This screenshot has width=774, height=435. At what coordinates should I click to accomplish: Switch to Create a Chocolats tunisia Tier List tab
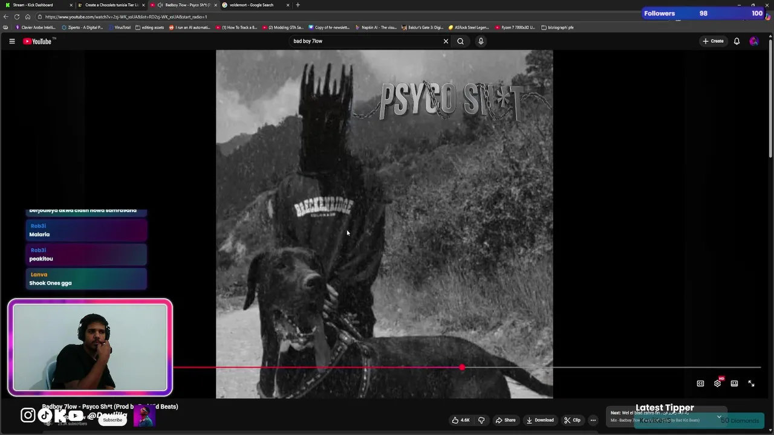click(x=111, y=5)
